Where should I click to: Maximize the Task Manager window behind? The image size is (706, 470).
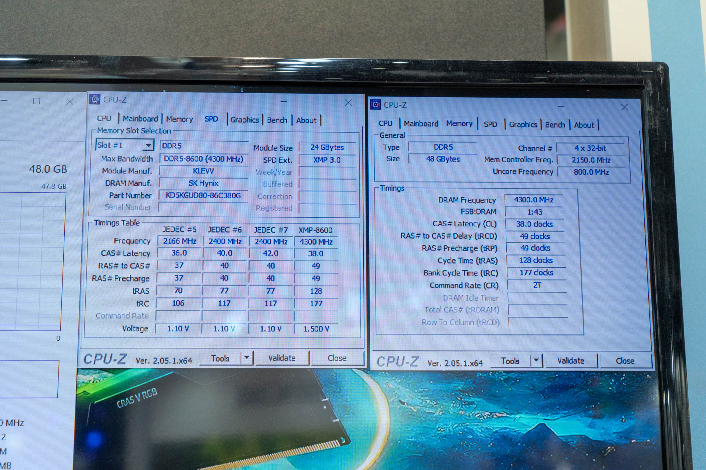point(36,101)
